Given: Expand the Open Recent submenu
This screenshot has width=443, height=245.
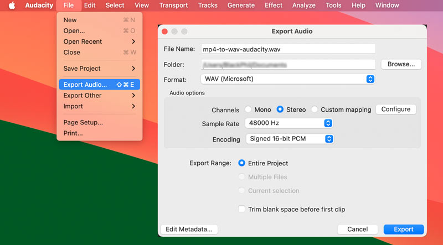Looking at the screenshot, I should point(100,41).
